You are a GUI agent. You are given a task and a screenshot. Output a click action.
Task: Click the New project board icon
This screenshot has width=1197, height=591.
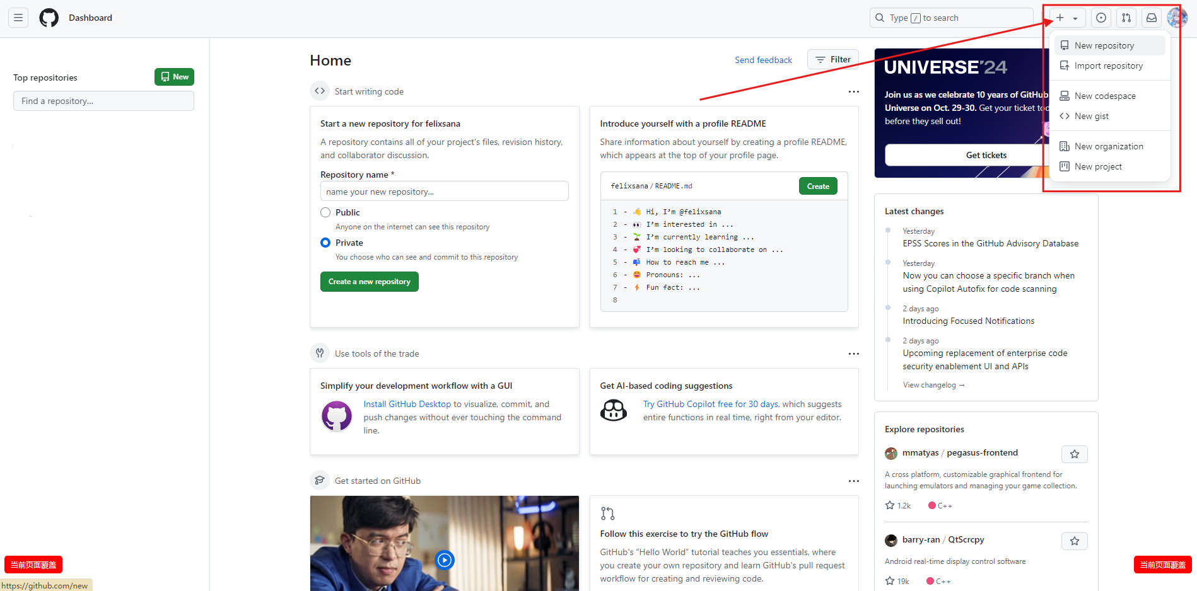(1065, 166)
